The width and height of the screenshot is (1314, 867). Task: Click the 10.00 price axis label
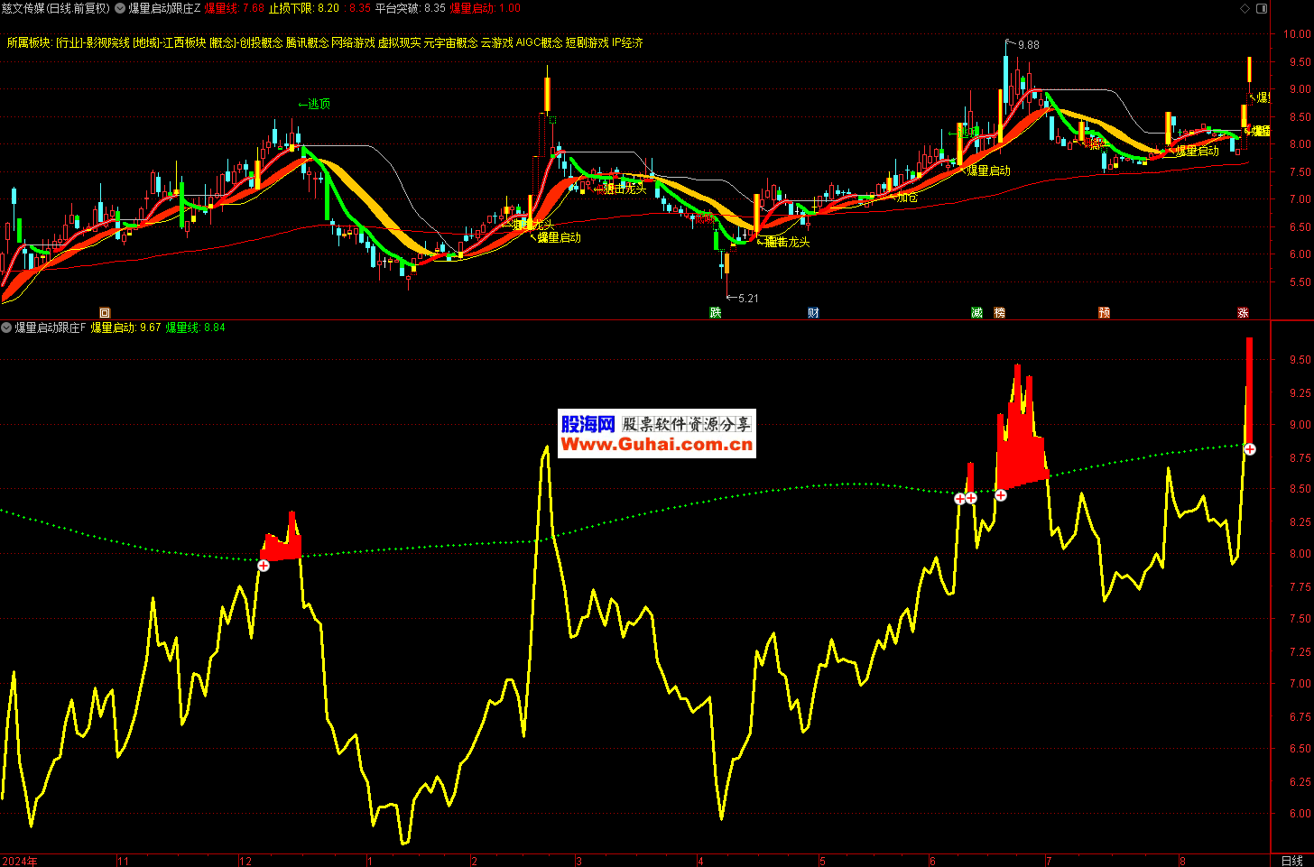tap(1297, 34)
